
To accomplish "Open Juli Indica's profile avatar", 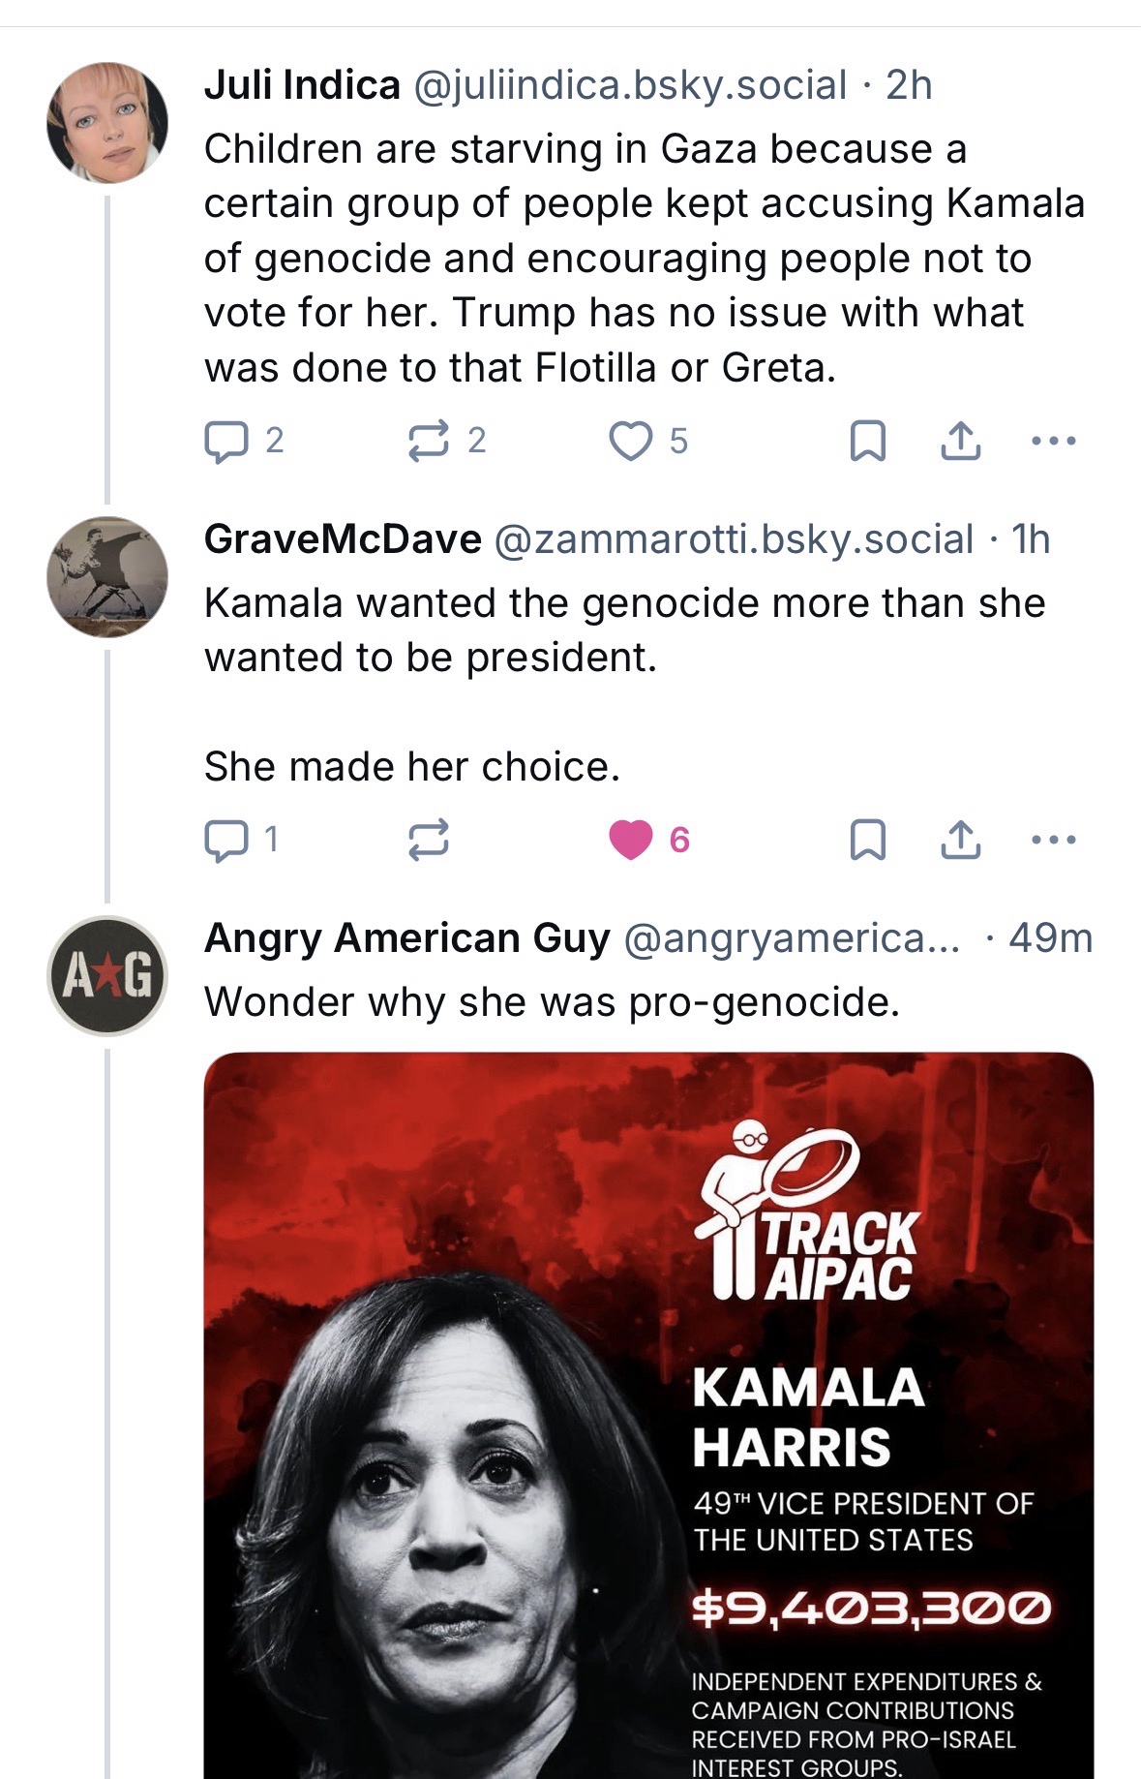I will click(x=107, y=123).
